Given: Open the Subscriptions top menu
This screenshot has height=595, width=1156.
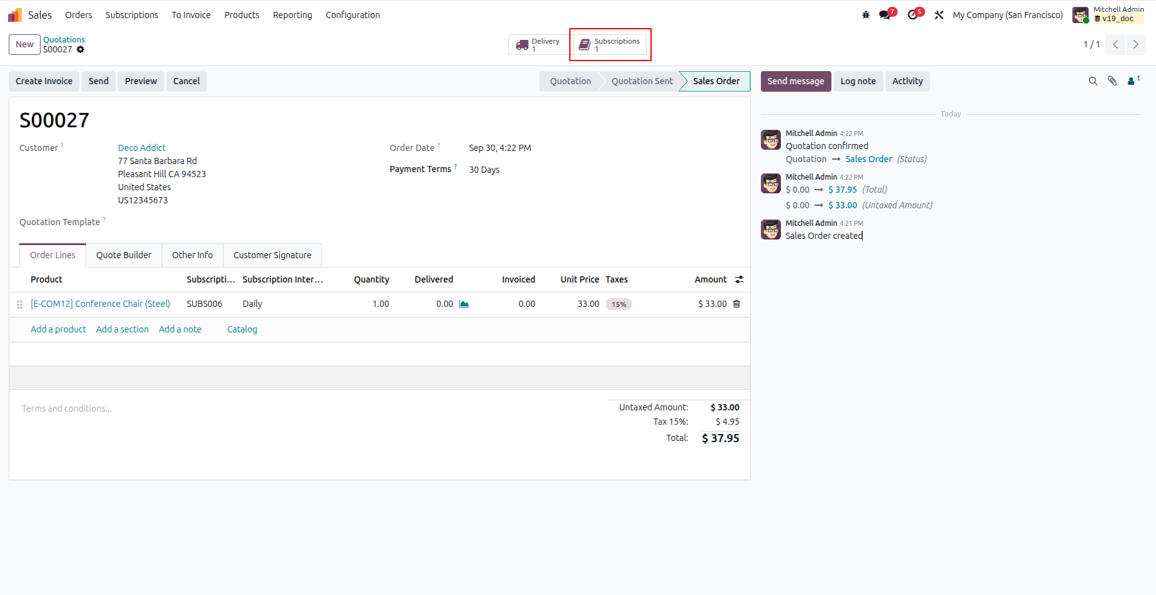Looking at the screenshot, I should (132, 15).
